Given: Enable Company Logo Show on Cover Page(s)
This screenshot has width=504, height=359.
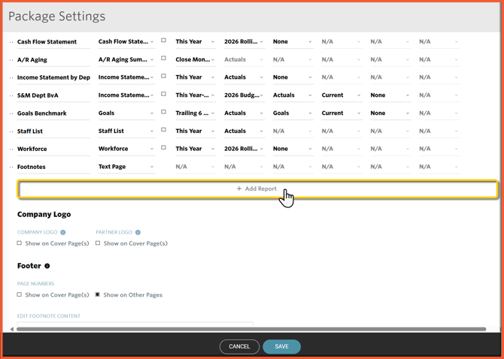Looking at the screenshot, I should click(20, 243).
